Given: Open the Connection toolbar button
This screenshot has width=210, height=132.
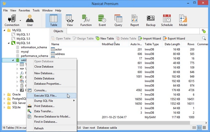Looking at the screenshot, I should pos(12,20).
